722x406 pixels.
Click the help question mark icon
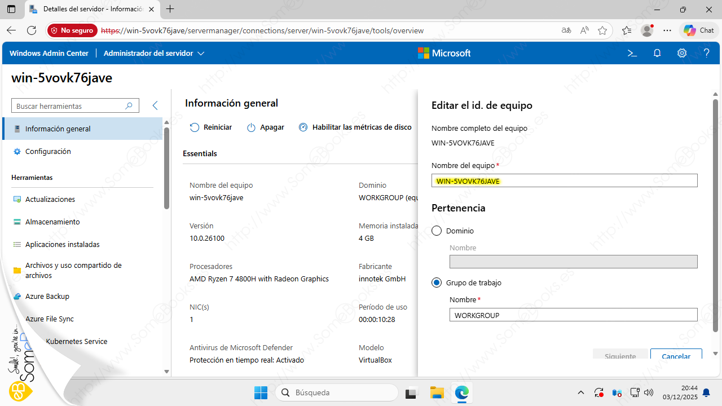point(706,53)
